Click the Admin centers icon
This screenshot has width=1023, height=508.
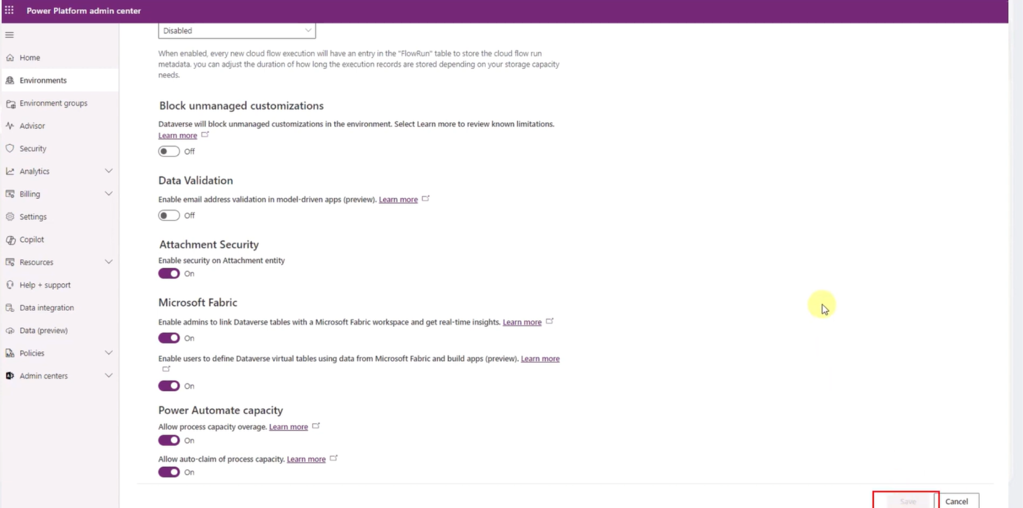[x=10, y=376]
